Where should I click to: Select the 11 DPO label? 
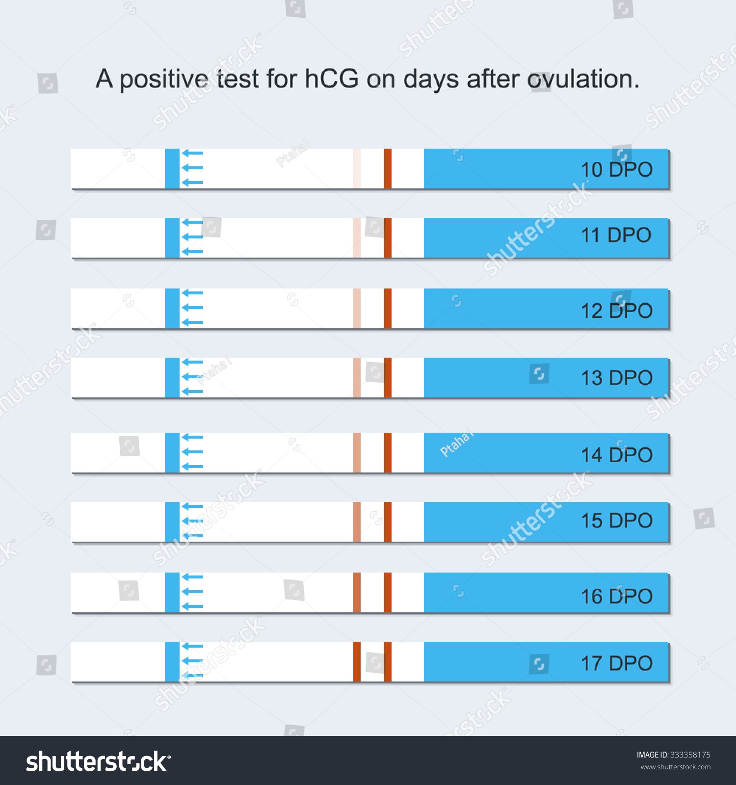pos(616,235)
